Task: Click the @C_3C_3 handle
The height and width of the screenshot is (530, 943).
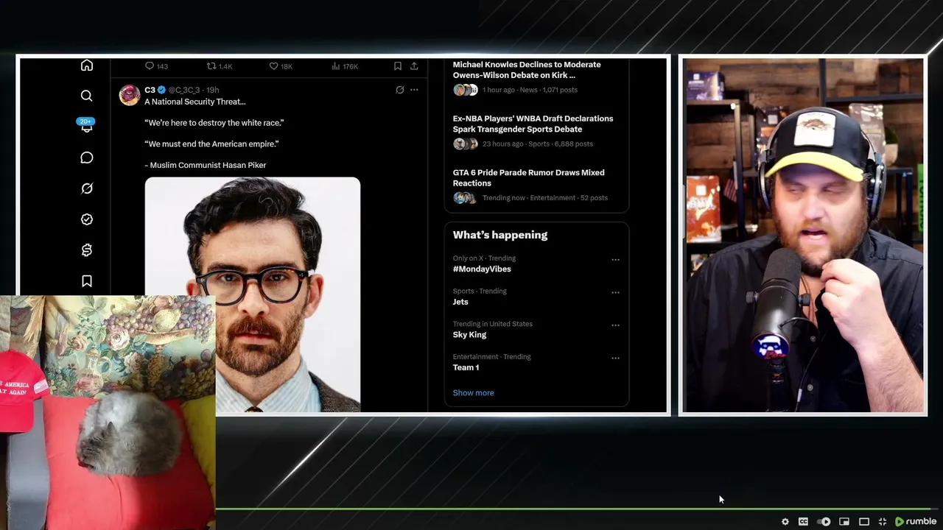Action: click(x=184, y=90)
